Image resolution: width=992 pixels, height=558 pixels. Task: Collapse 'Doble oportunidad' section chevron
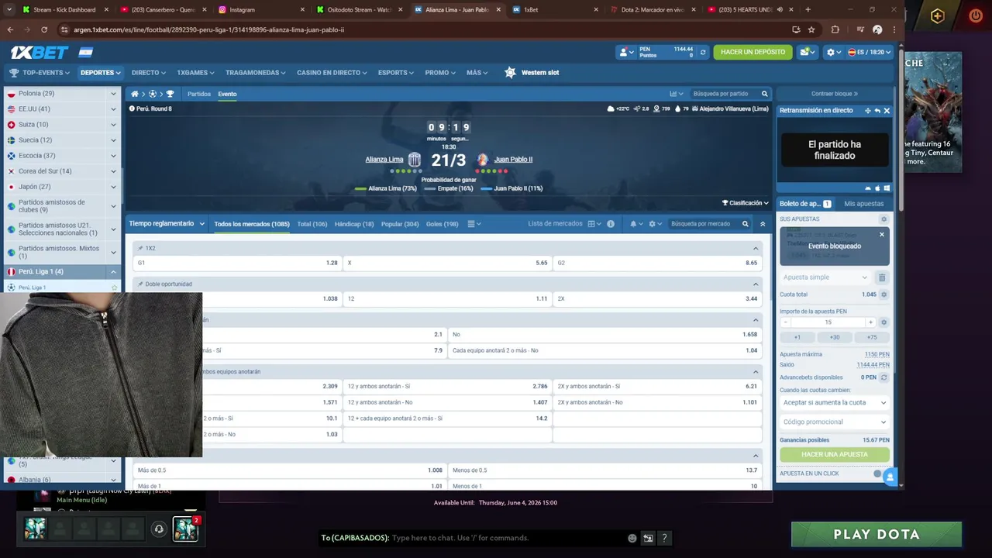pos(756,284)
